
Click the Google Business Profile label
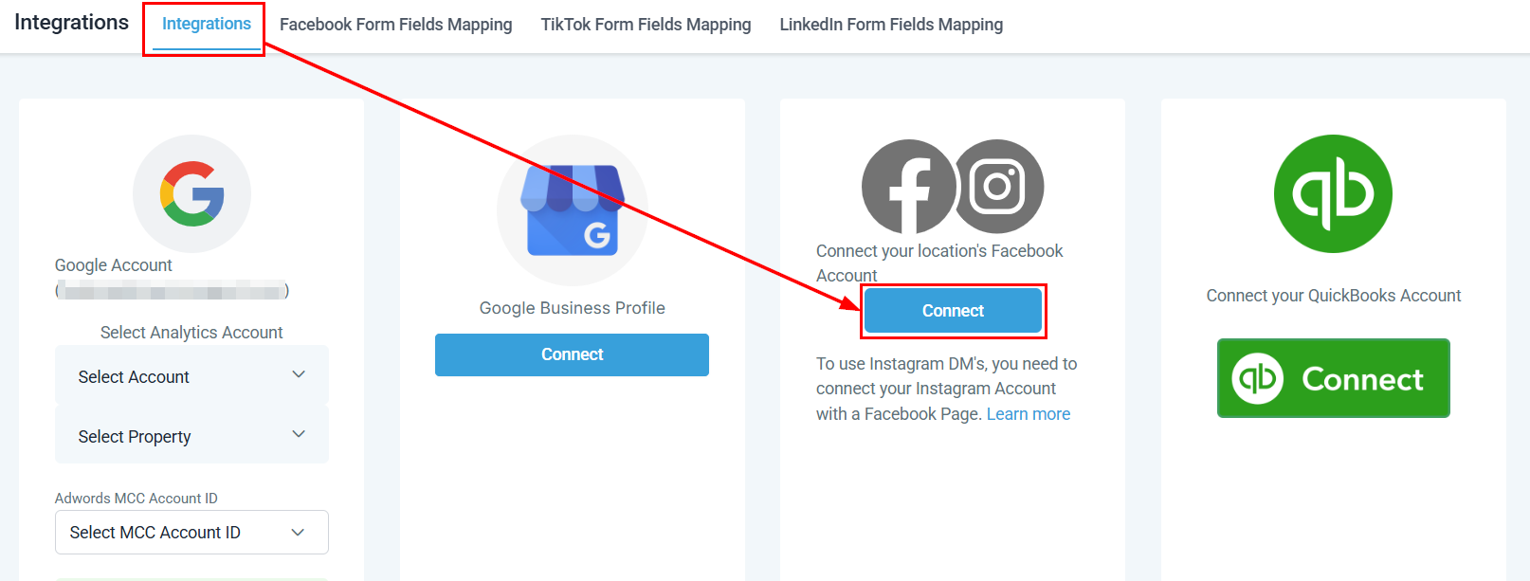click(572, 308)
